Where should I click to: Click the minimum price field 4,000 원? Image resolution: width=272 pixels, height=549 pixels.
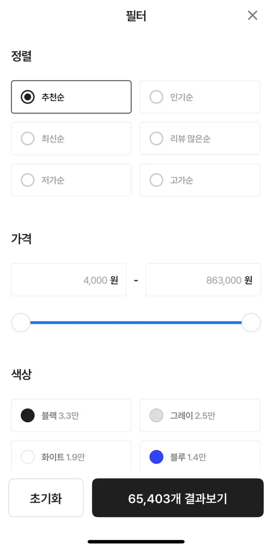(69, 280)
